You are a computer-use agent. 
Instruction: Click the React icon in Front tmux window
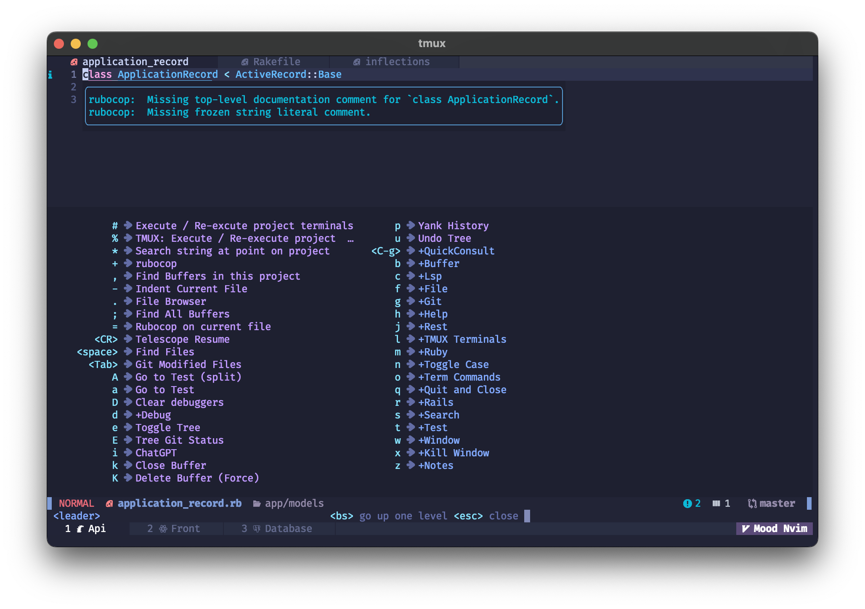[163, 529]
